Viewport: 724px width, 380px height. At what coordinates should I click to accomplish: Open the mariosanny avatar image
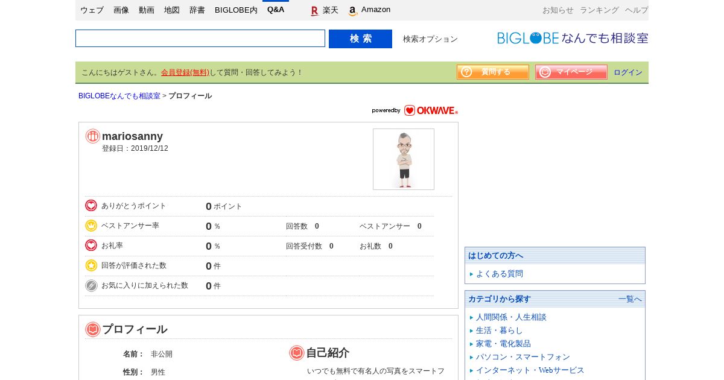tap(404, 159)
